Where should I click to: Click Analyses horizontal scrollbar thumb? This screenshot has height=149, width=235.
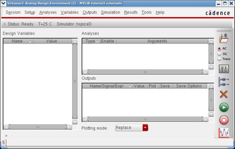[145, 72]
